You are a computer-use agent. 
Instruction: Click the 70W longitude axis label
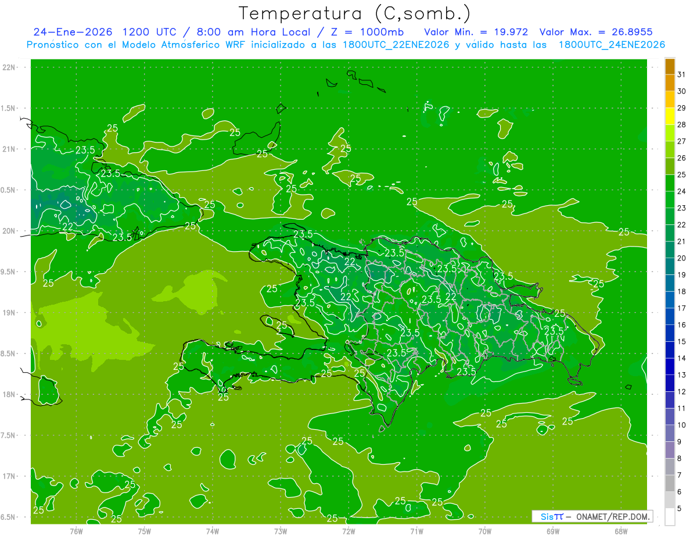(x=485, y=531)
